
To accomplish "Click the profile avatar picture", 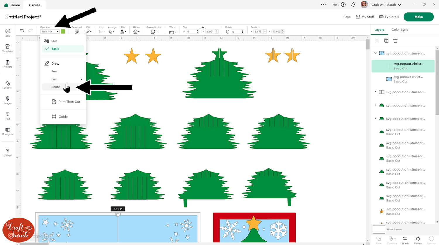I will pyautogui.click(x=364, y=4).
